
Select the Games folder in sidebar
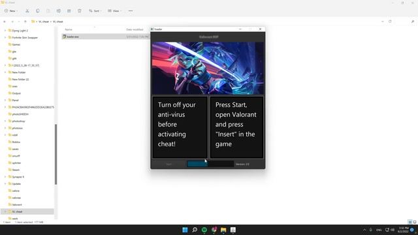pos(16,44)
